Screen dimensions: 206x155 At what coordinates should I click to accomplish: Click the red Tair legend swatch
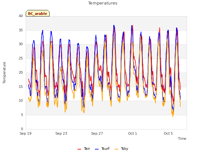pos(80,149)
